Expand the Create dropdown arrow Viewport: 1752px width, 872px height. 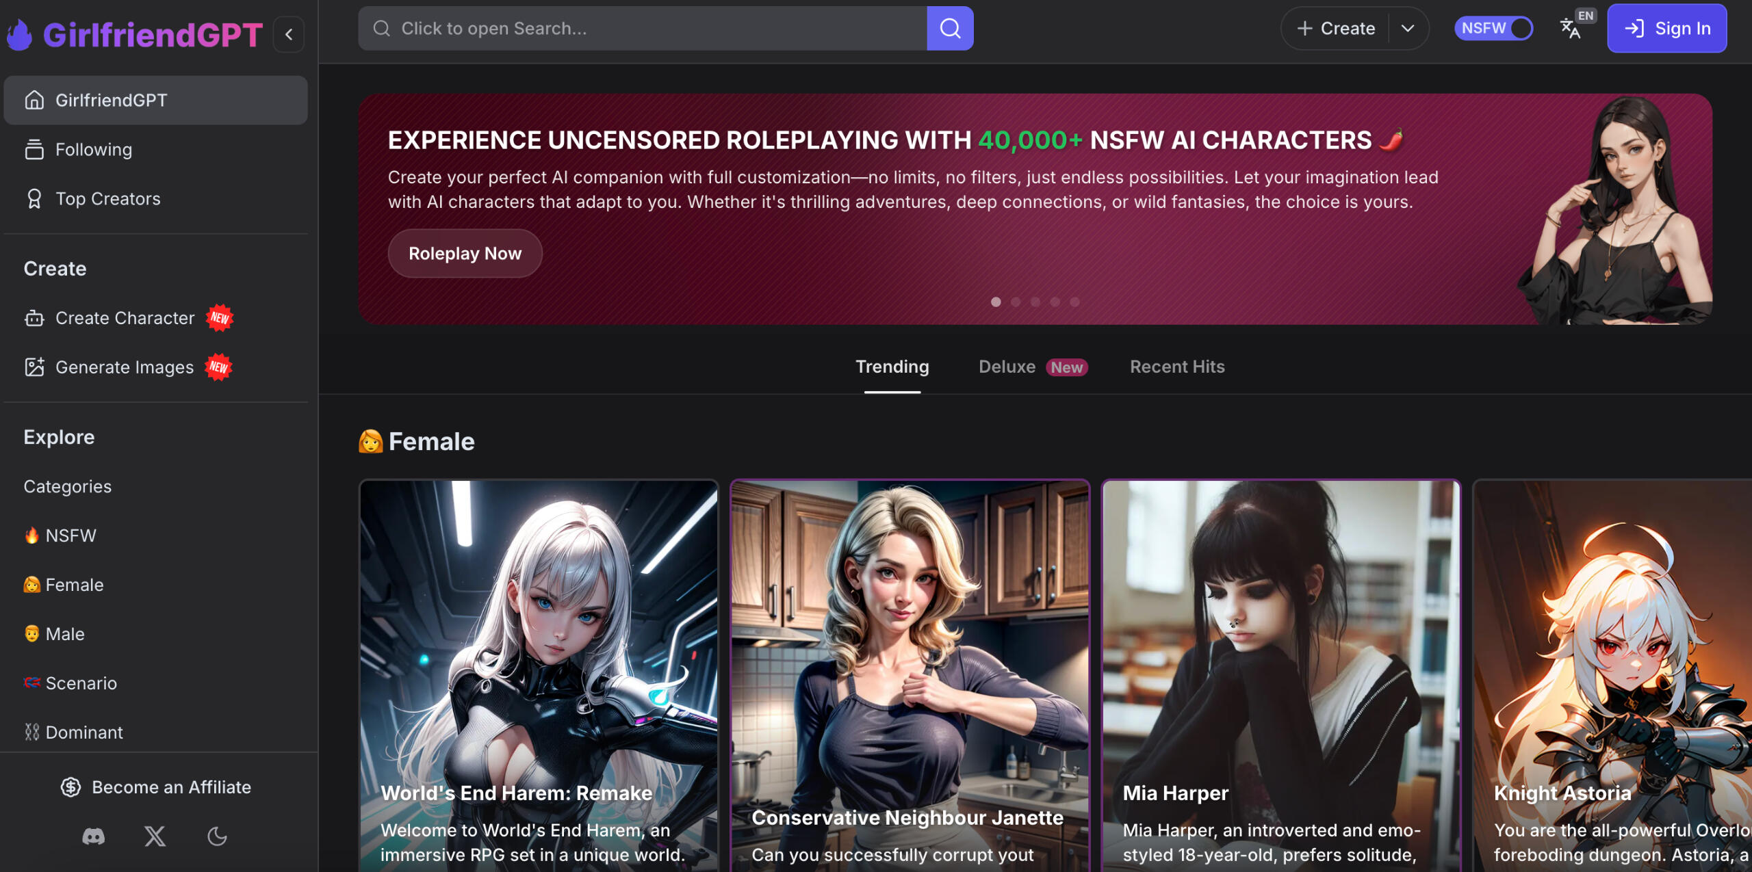(x=1407, y=28)
